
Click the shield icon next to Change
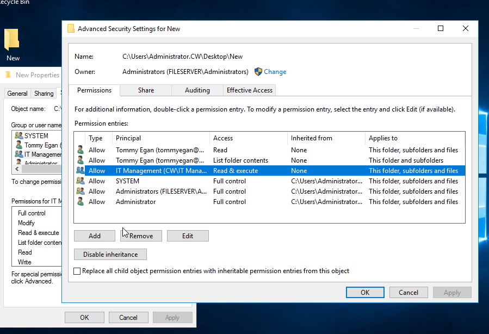tap(258, 72)
